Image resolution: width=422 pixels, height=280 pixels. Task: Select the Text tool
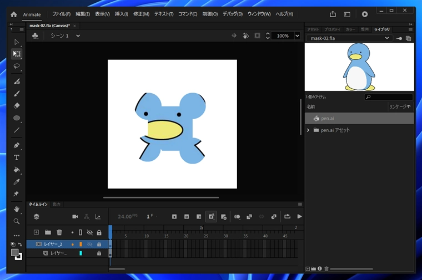[17, 157]
